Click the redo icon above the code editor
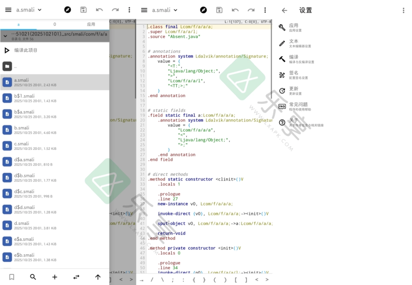 [251, 10]
